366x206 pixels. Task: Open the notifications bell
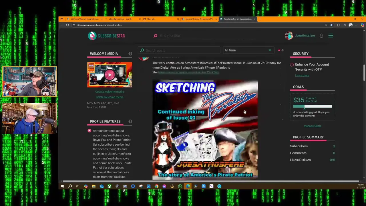point(321,36)
